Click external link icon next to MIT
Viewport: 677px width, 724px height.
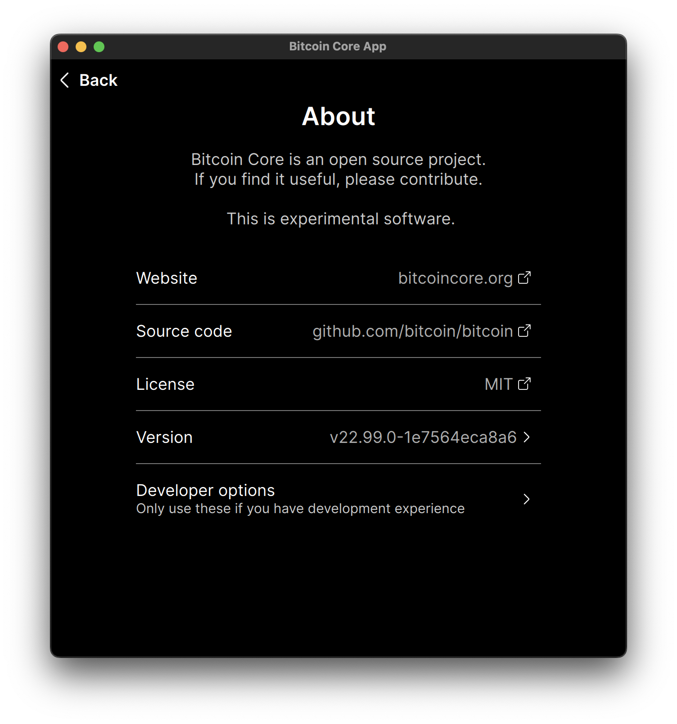point(524,384)
